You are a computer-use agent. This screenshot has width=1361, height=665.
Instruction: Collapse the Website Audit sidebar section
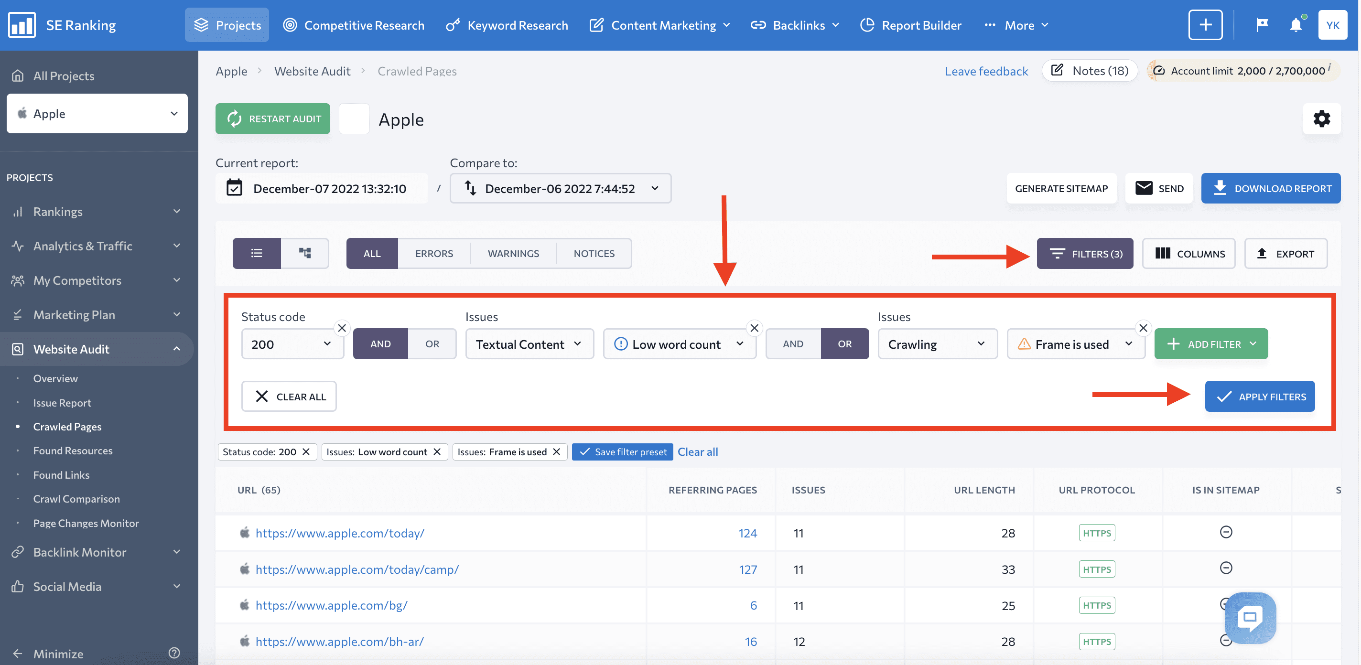97,349
